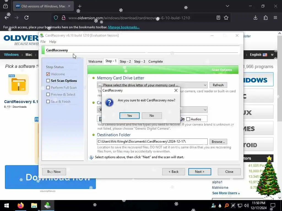Switch to the Step - 3 tab
The width and height of the screenshot is (282, 211).
(140, 61)
